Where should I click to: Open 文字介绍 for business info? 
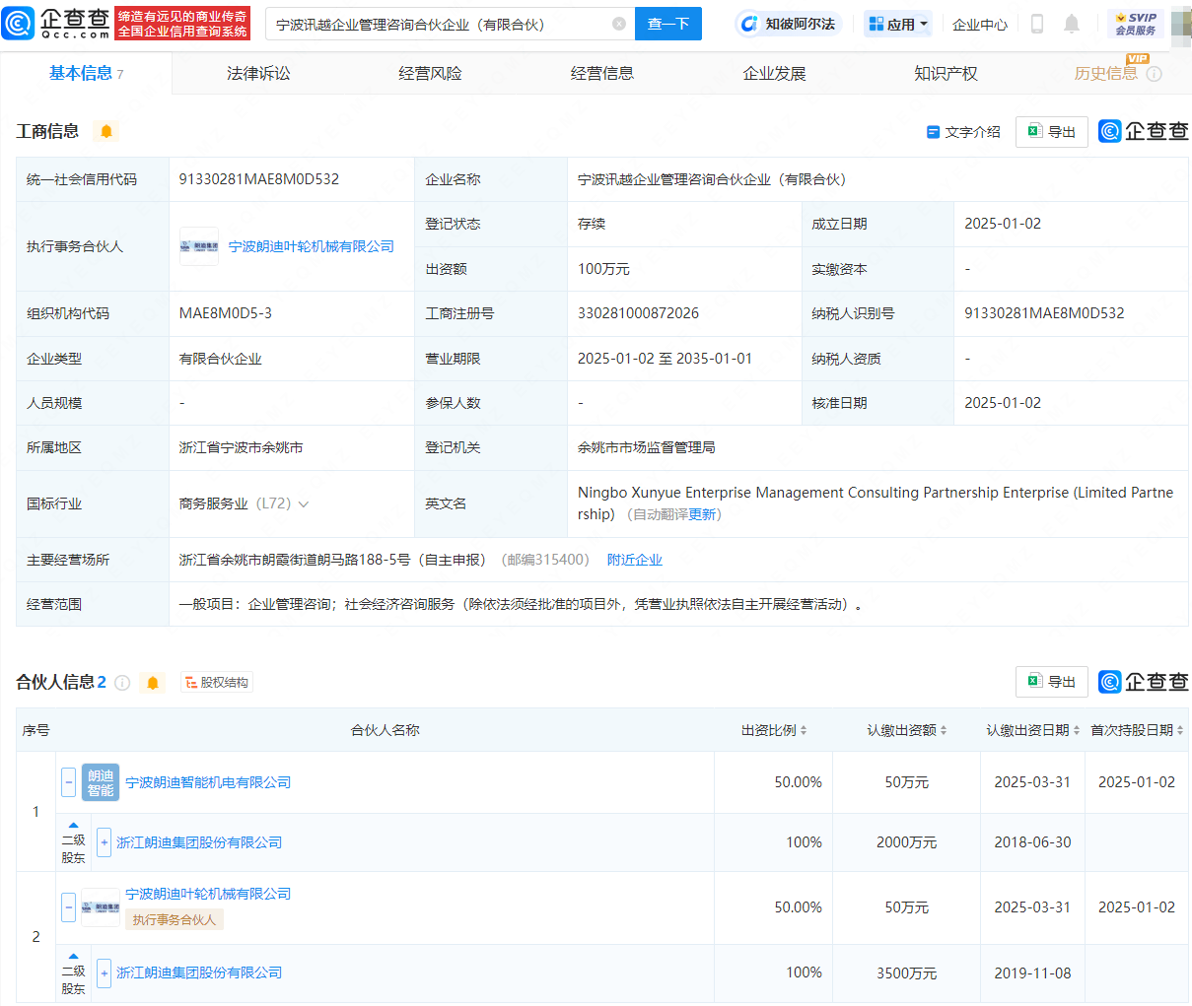963,132
